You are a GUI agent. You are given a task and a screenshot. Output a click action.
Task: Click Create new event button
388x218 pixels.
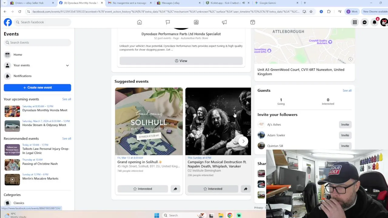tap(37, 88)
